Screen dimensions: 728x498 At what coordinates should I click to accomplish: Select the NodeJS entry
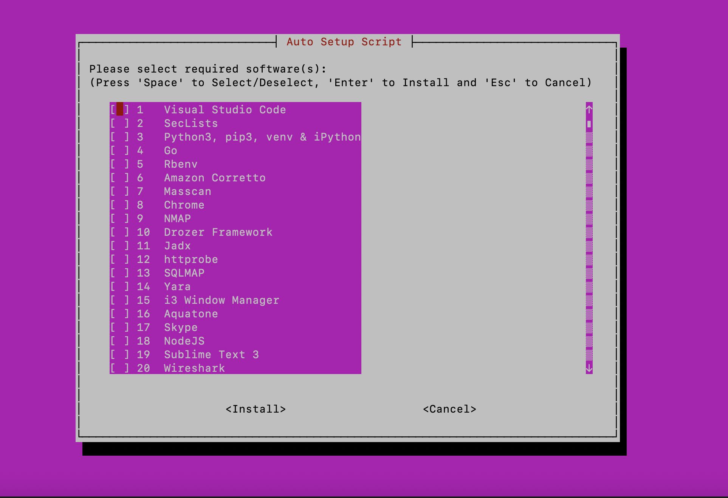click(x=235, y=341)
